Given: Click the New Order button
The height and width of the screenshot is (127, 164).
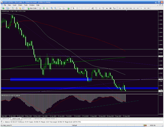Looking at the screenshot, I should (x=32, y=8).
